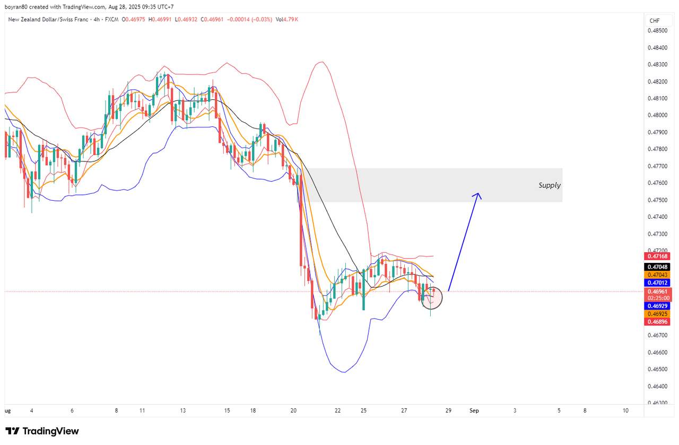
Task: Click the 0.46500 price axis label
Action: tap(658, 369)
